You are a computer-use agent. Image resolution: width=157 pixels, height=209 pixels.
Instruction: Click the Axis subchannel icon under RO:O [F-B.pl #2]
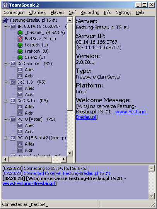[x=20, y=150]
